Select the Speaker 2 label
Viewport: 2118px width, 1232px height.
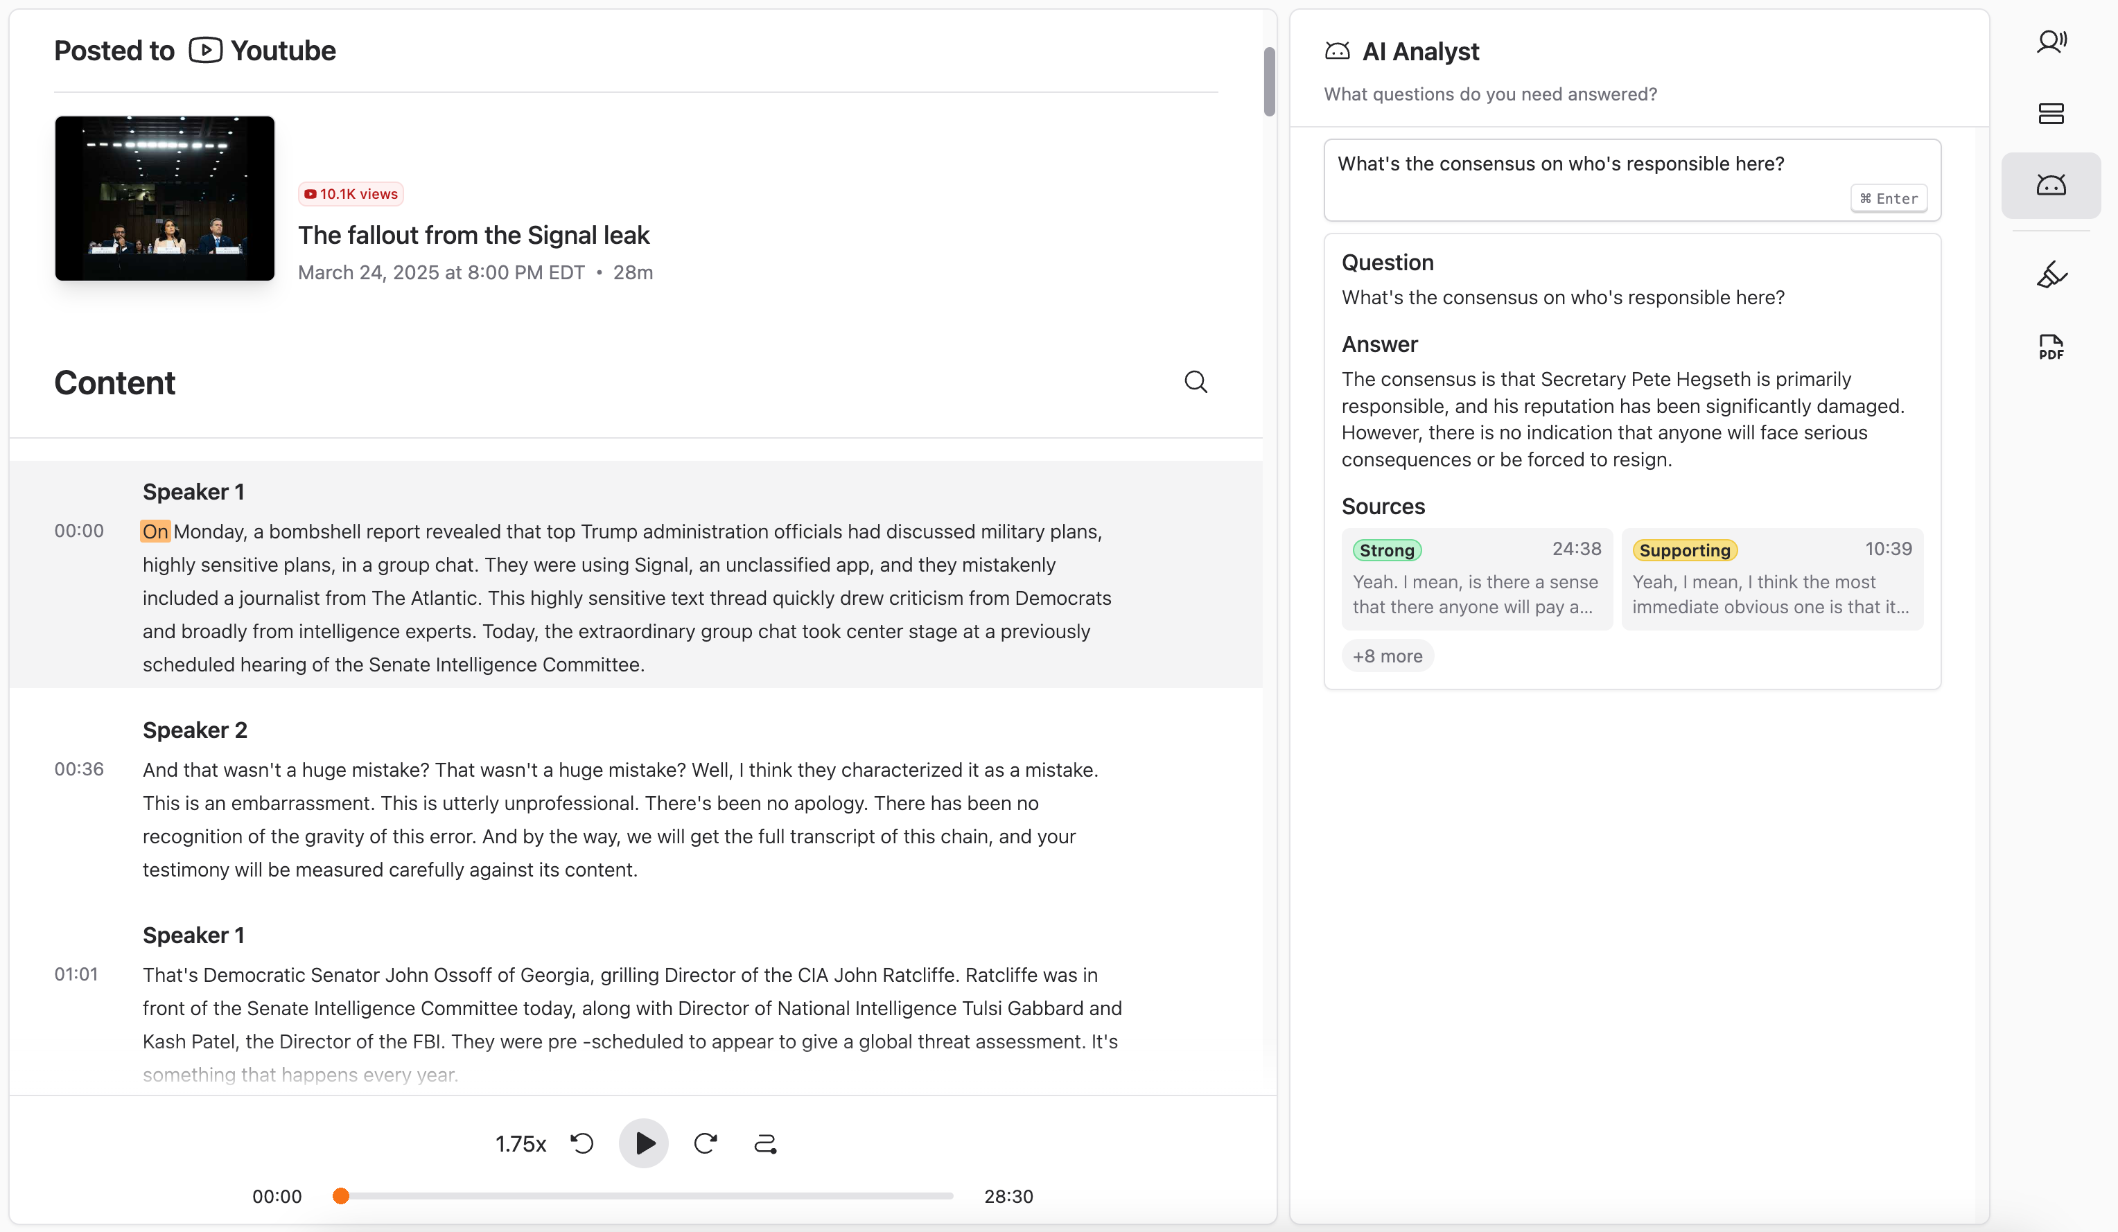(195, 730)
